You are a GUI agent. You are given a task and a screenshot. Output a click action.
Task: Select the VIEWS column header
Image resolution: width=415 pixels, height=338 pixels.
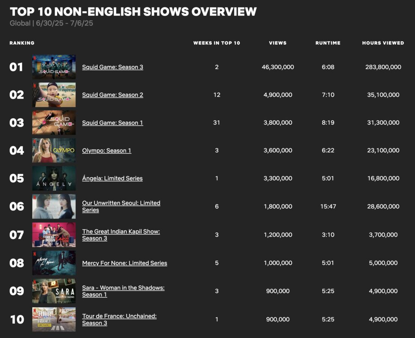tap(278, 43)
